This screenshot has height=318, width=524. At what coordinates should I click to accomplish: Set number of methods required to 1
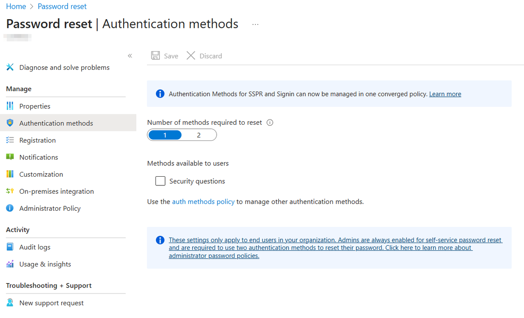pyautogui.click(x=165, y=135)
